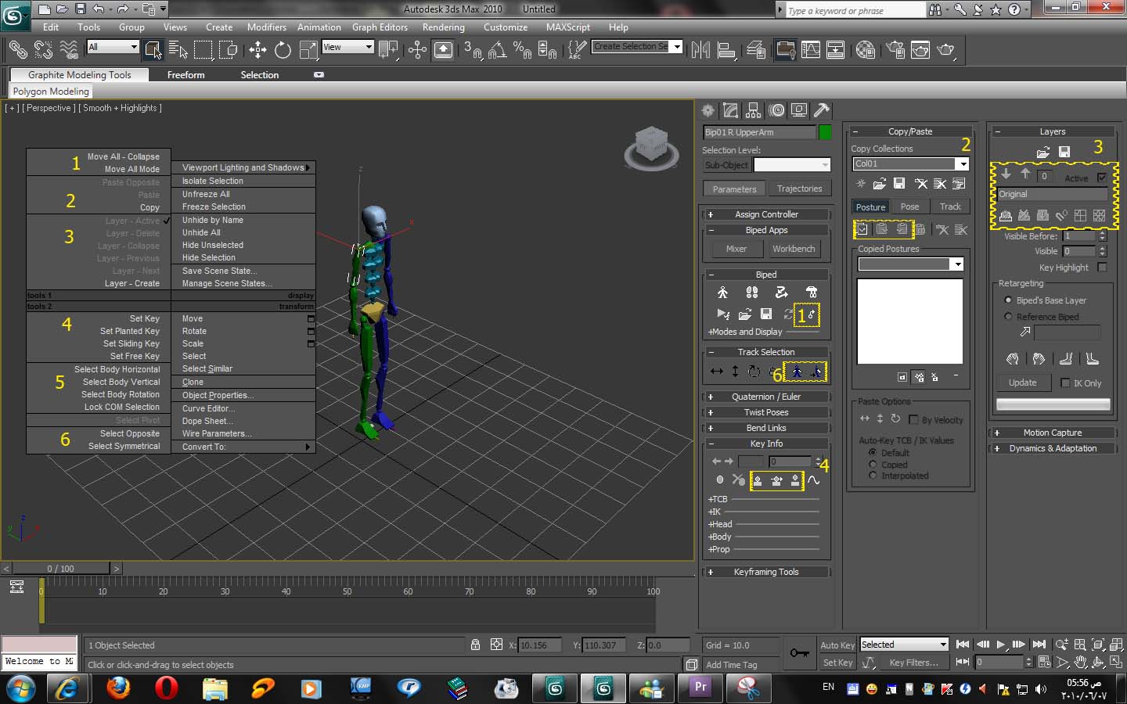The height and width of the screenshot is (704, 1127).
Task: Enable the IK Only checkbox
Action: (x=1065, y=383)
